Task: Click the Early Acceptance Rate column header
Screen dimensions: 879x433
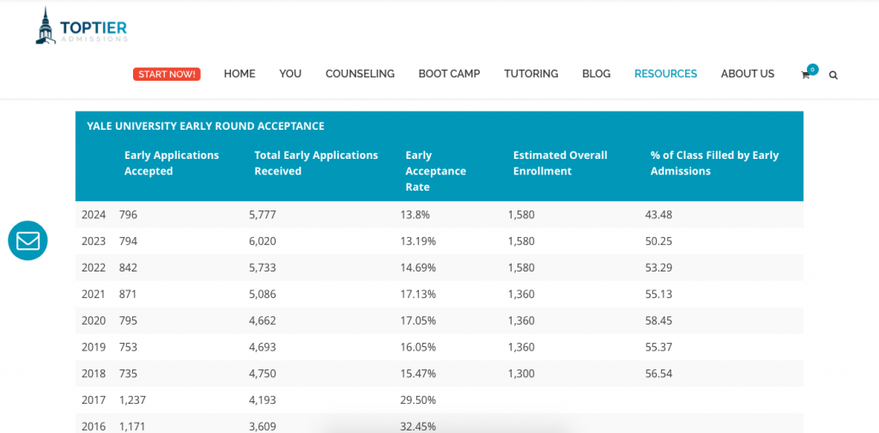Action: tap(435, 171)
